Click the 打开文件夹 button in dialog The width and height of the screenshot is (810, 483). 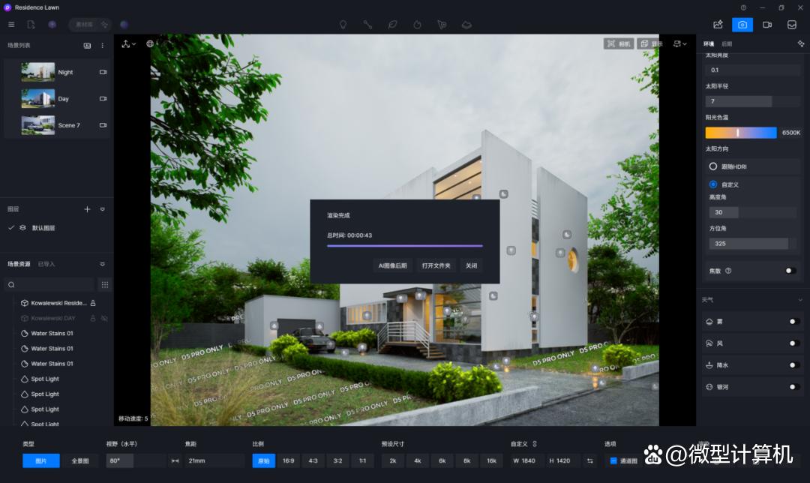coord(436,265)
